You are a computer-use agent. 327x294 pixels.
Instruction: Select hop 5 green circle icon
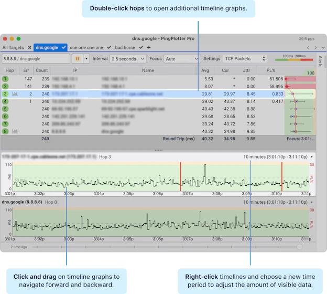pyautogui.click(x=5, y=109)
